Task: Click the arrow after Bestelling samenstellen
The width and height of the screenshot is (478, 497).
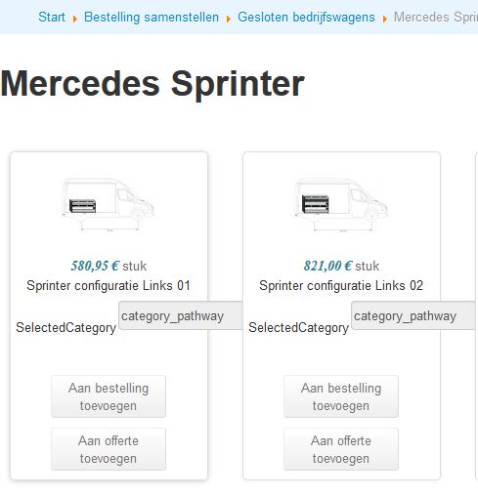Action: point(229,19)
